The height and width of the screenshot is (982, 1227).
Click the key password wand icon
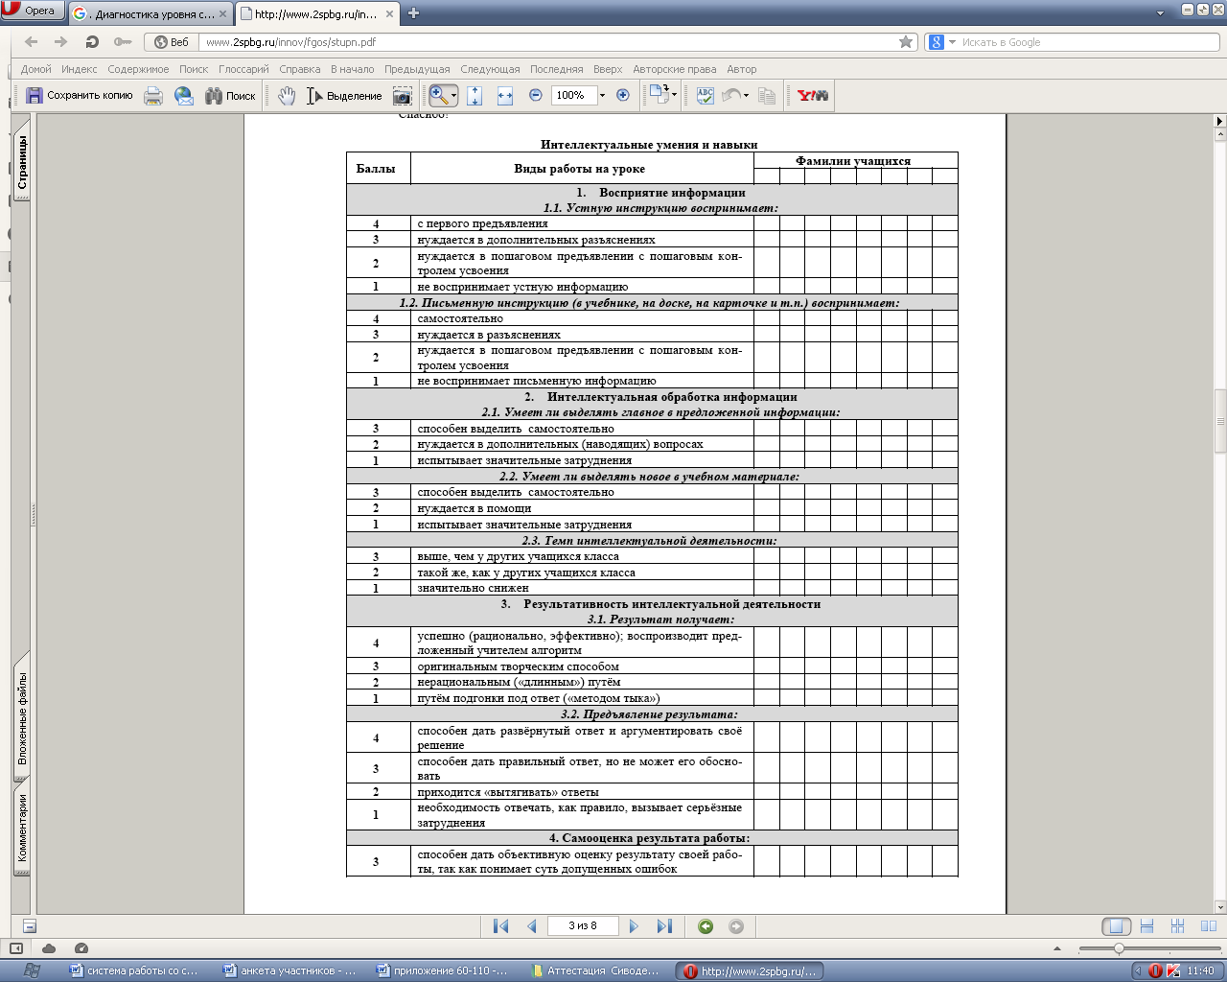point(123,42)
